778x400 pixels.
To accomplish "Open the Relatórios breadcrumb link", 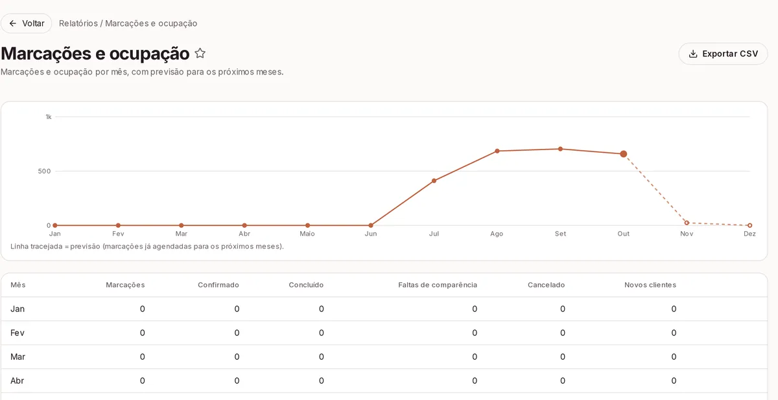I will 78,23.
